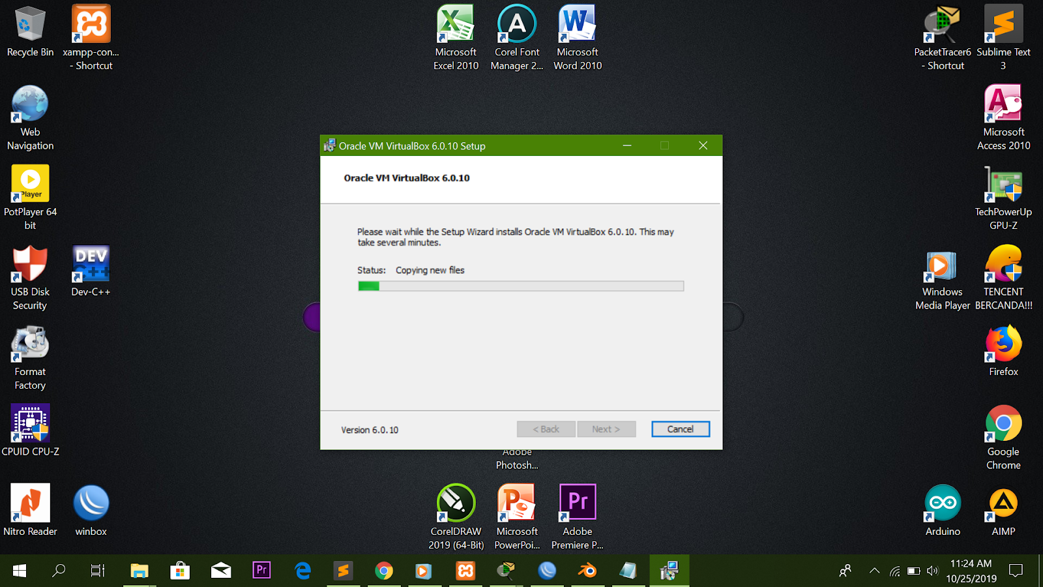Open the taskbar clock showing 11:24 AM
Viewport: 1043px width, 587px height.
[971, 571]
